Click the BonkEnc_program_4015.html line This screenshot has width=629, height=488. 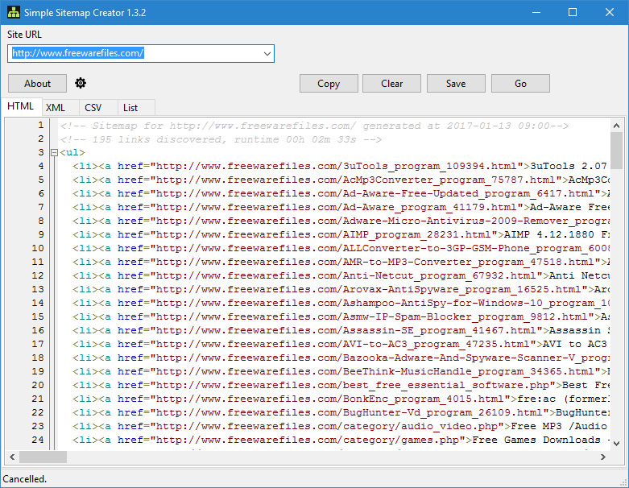[x=341, y=399]
